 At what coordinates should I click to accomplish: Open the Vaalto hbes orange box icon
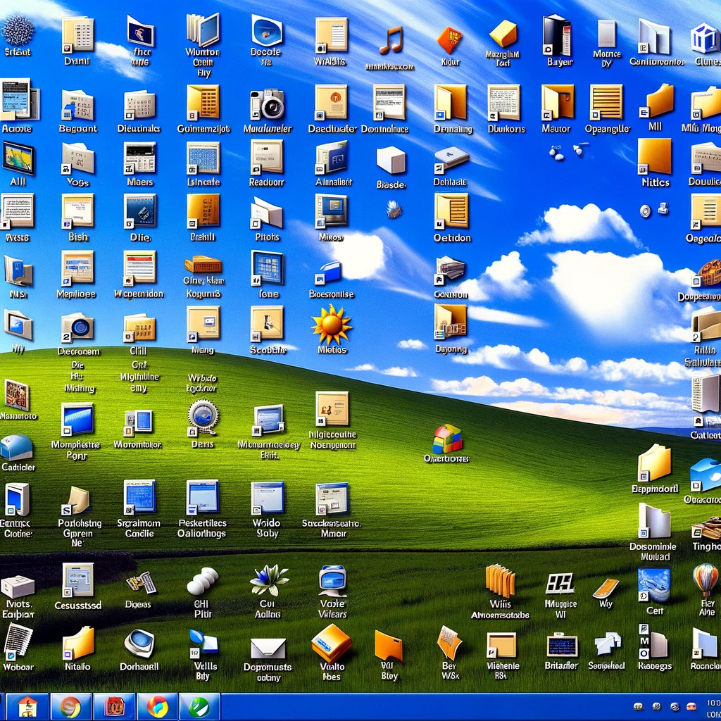tap(332, 642)
